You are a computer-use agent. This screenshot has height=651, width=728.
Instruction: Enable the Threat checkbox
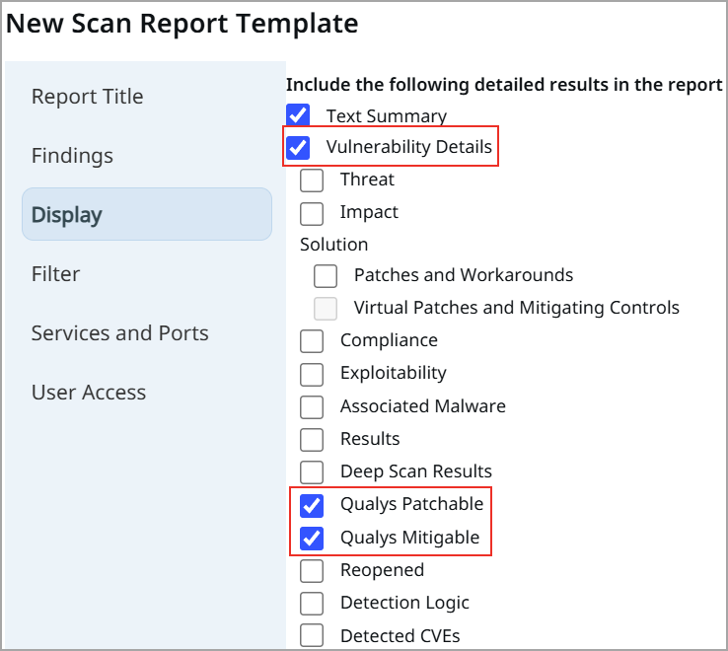click(x=312, y=181)
